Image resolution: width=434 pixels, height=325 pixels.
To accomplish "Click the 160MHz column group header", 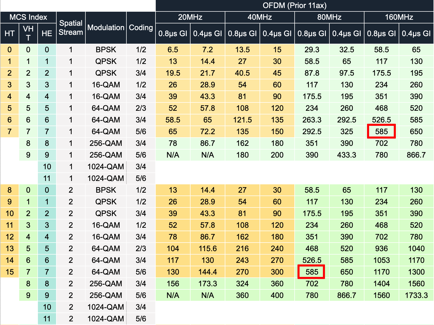I will tap(399, 17).
